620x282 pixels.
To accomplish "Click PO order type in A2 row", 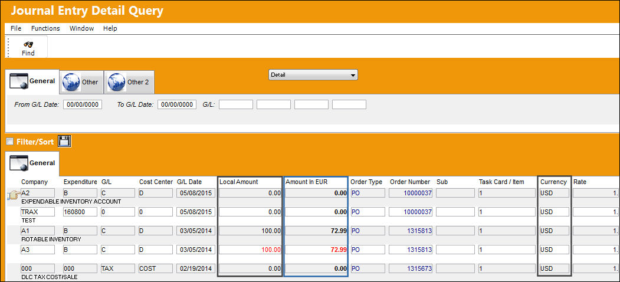I will tap(368, 193).
